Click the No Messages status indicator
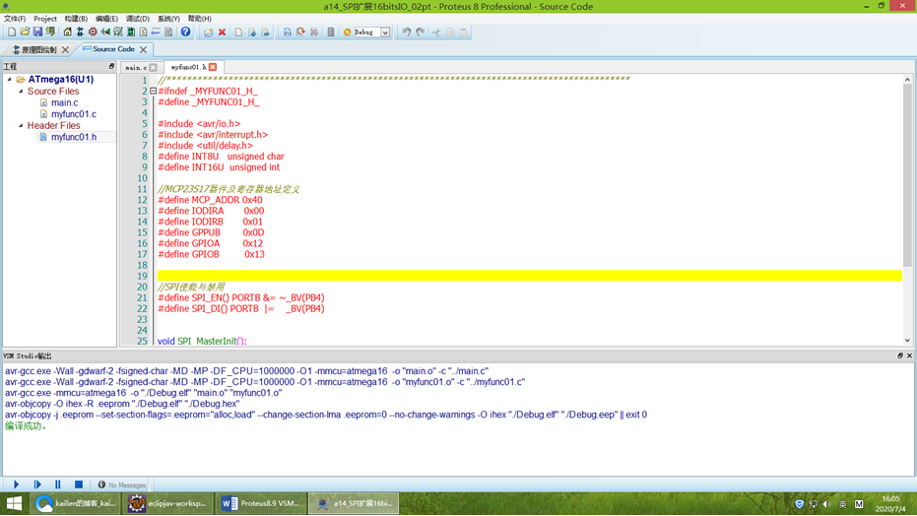The image size is (917, 516). pos(122,485)
